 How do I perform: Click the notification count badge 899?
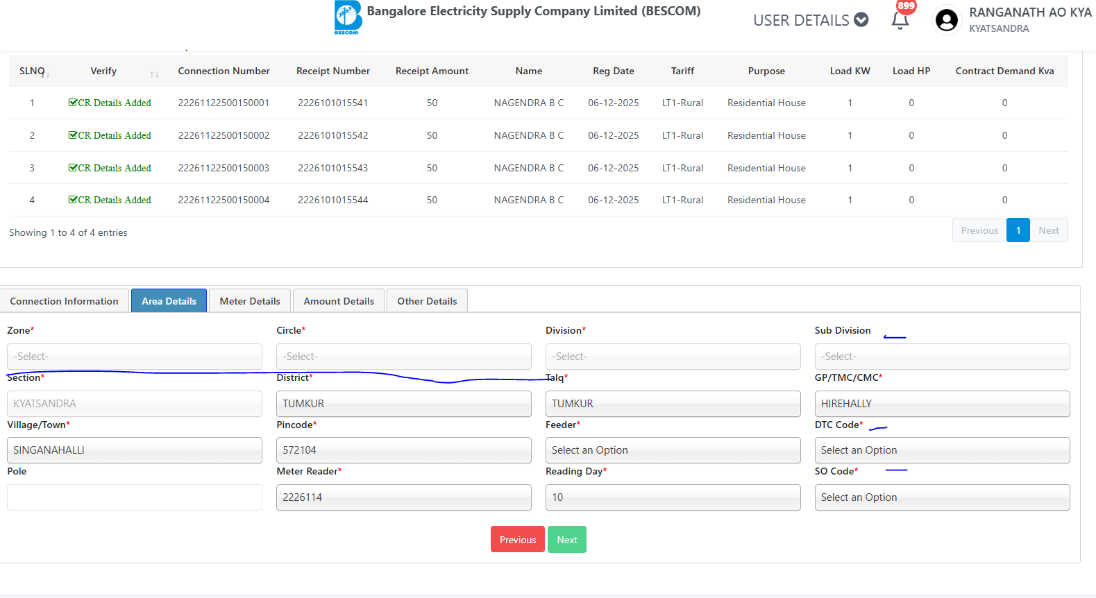[906, 6]
